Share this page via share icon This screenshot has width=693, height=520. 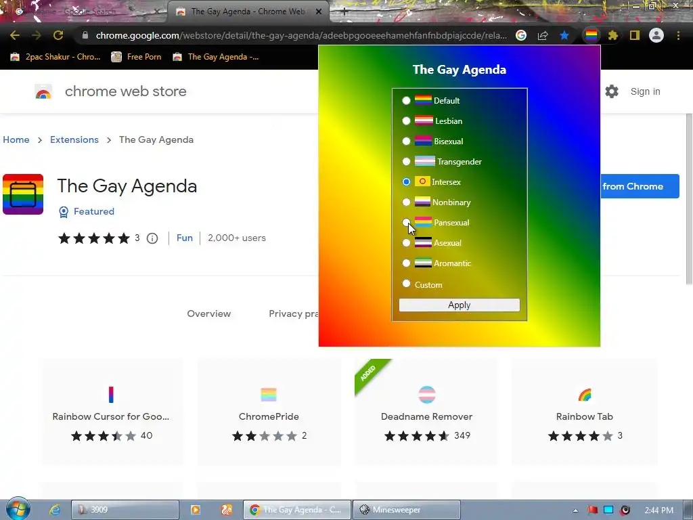click(x=543, y=35)
